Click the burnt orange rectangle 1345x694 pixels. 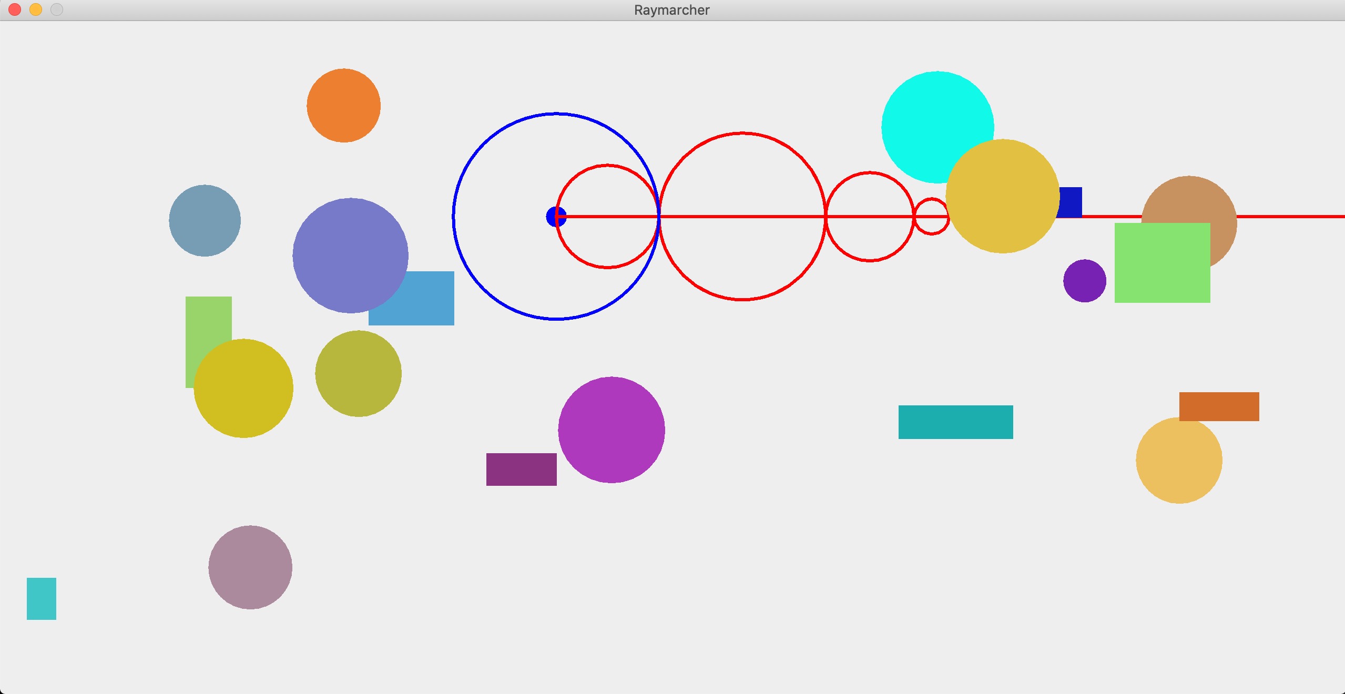(1219, 406)
